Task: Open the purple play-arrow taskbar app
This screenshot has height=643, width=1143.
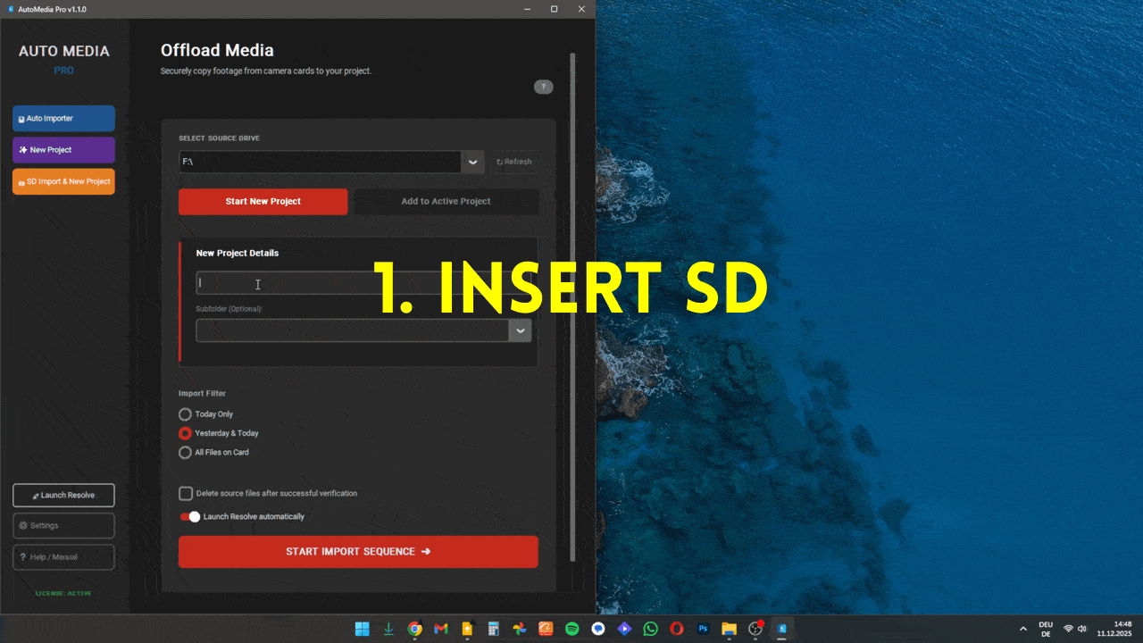Action: [624, 629]
